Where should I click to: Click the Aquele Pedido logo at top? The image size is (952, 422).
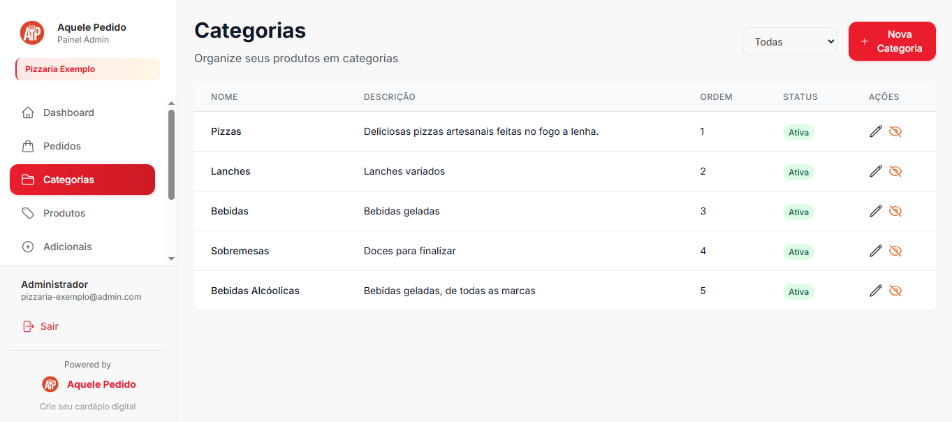click(x=31, y=32)
